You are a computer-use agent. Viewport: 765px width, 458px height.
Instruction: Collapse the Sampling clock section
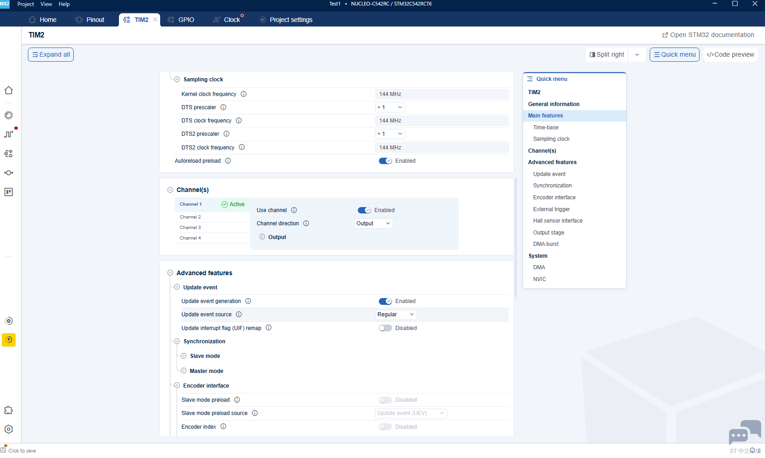[177, 80]
